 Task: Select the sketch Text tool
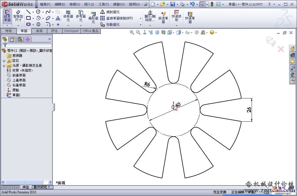58,18
